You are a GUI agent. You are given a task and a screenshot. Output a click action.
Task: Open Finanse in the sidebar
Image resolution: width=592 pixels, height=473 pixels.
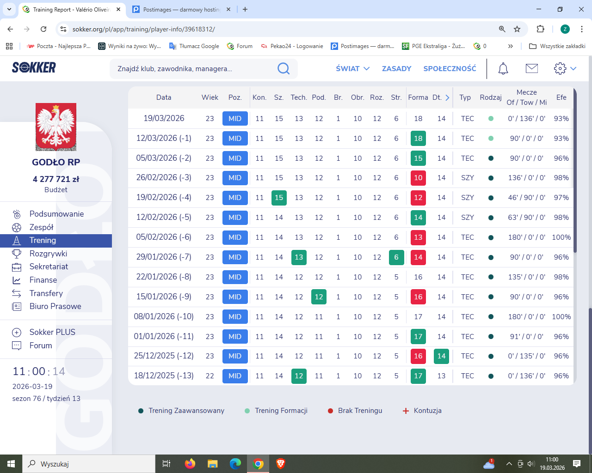43,280
